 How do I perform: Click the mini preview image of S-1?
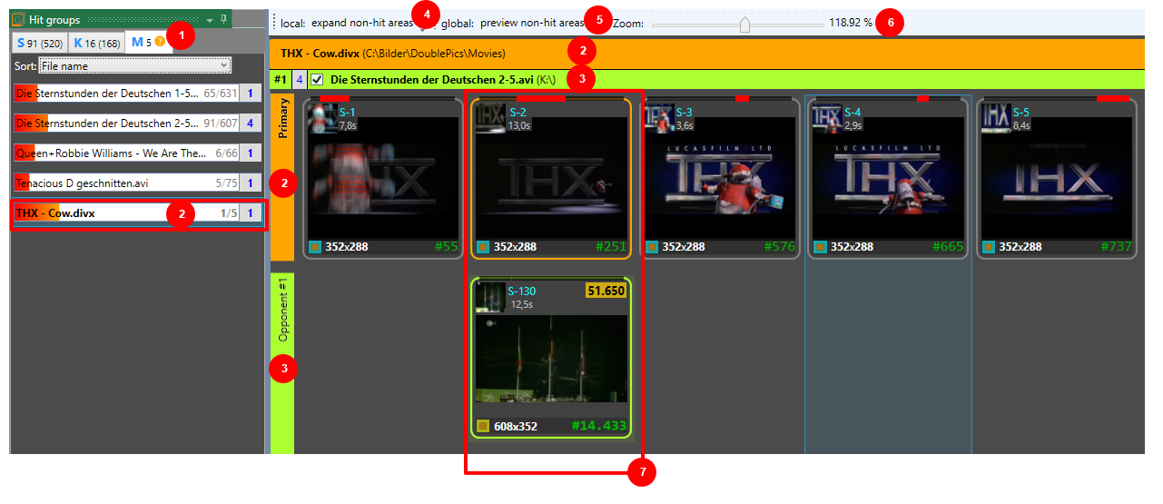point(321,118)
